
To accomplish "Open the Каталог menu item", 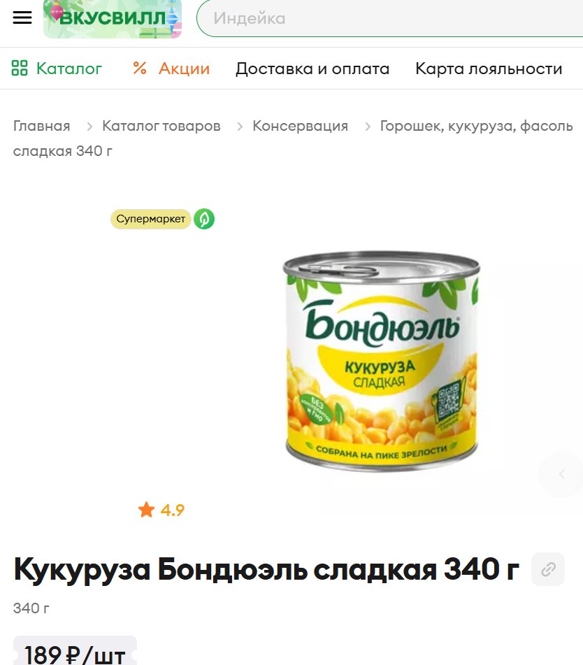I will [69, 69].
